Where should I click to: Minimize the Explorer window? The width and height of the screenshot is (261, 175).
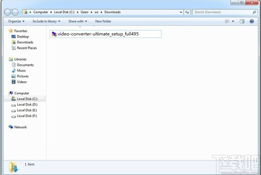(235, 3)
